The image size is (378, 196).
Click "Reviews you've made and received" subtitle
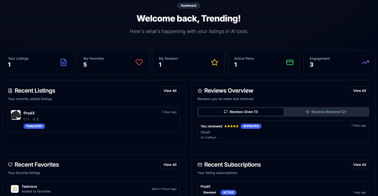[x=225, y=99]
